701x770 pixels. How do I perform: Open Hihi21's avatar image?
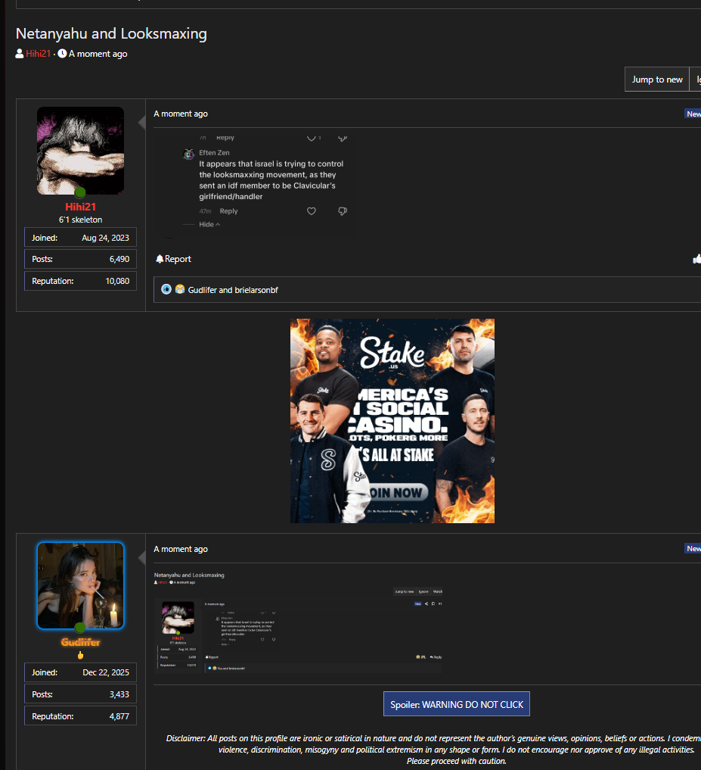pos(80,151)
